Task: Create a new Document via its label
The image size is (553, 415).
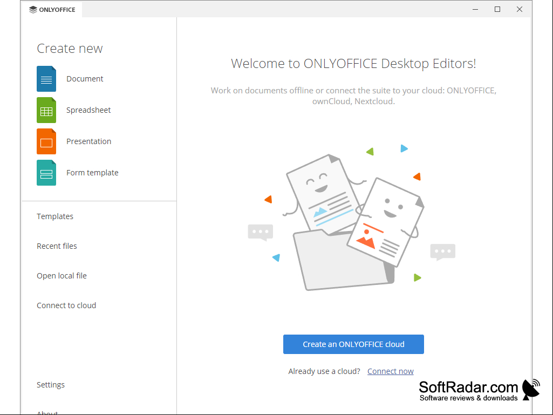Action: point(85,79)
